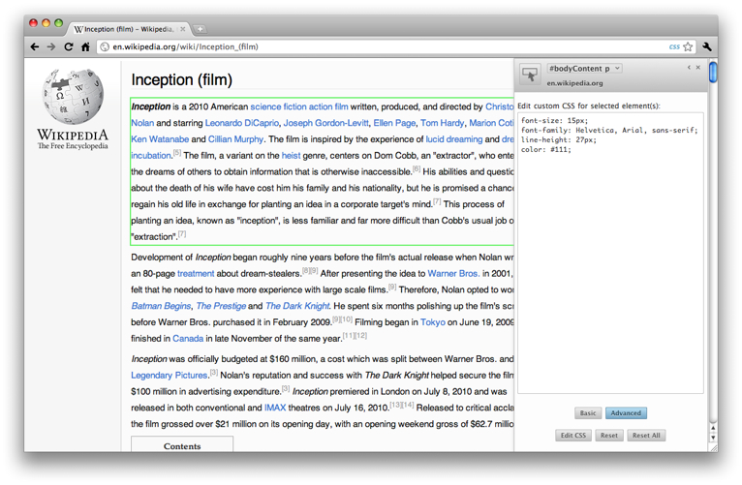Reload the Inception page
742x485 pixels.
point(69,46)
